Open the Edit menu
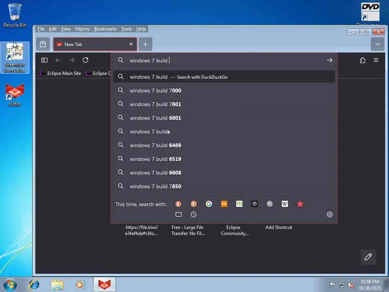Screen dimensions: 389x292 point(52,29)
